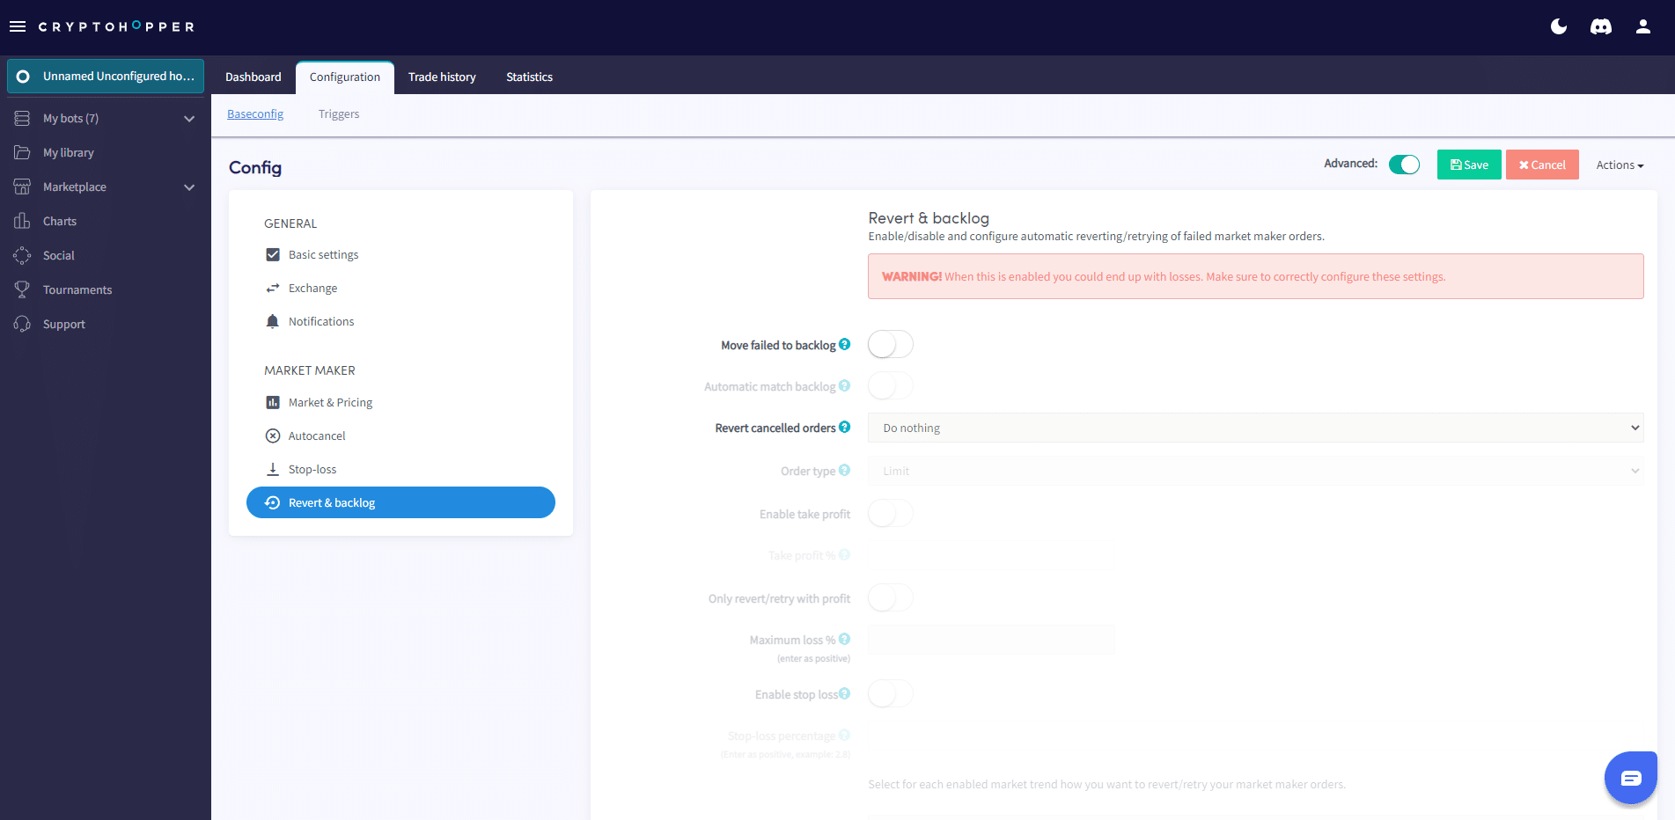The width and height of the screenshot is (1675, 820).
Task: Open the Support link
Action: tap(64, 324)
